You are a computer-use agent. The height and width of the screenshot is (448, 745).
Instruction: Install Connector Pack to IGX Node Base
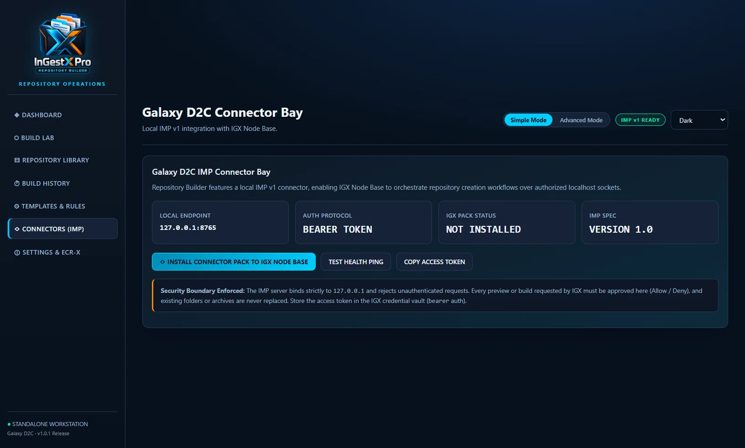pyautogui.click(x=234, y=262)
